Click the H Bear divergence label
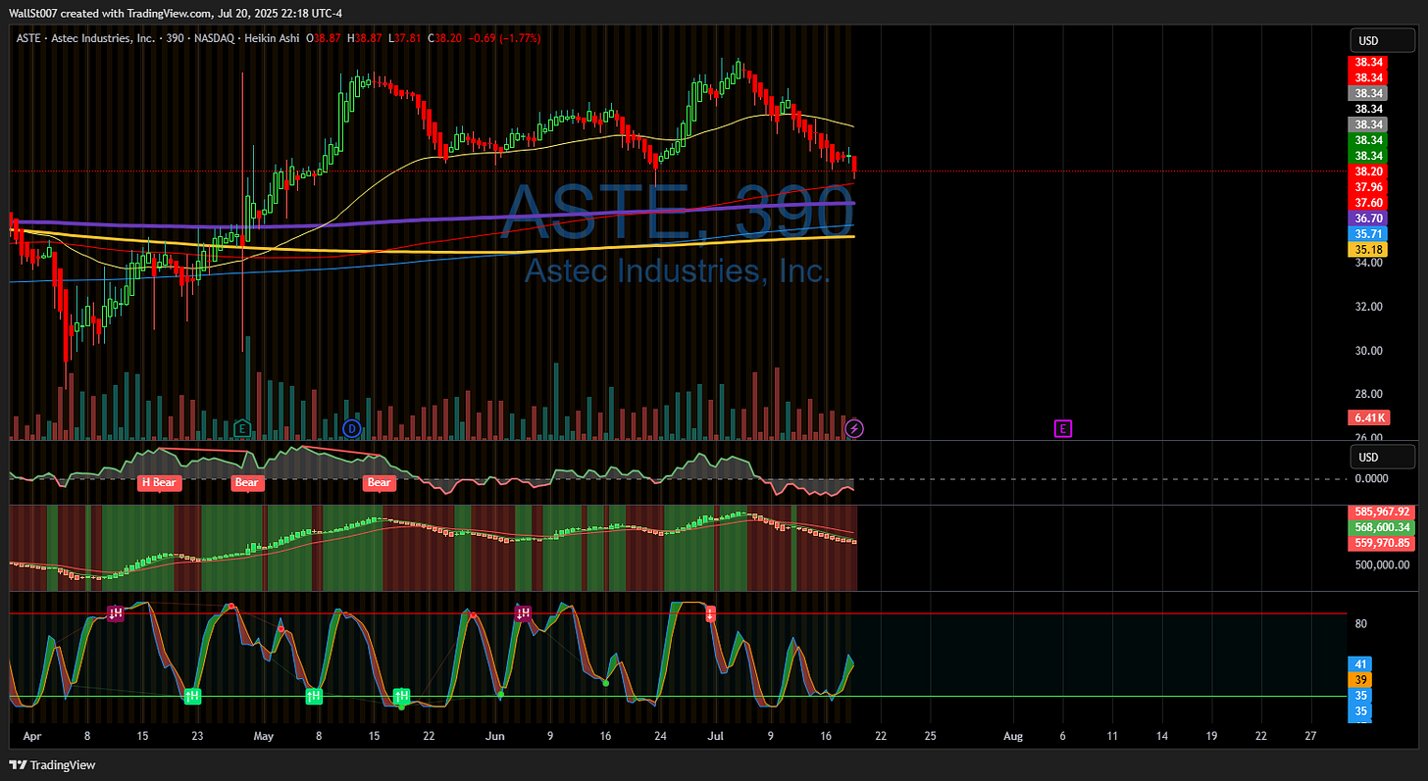Image resolution: width=1428 pixels, height=781 pixels. click(x=159, y=483)
